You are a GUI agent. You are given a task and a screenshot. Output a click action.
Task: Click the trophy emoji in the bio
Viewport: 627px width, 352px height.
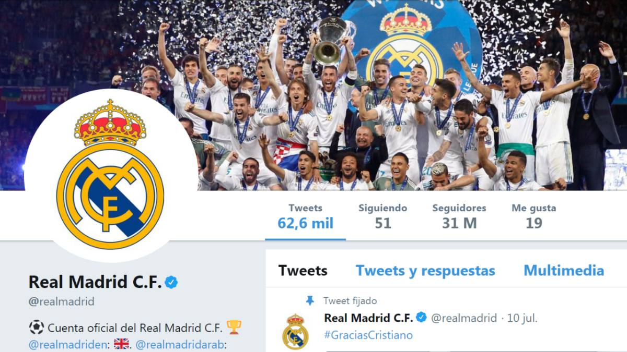point(234,327)
